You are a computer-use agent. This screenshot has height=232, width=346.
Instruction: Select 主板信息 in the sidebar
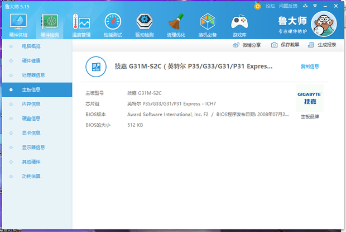coord(37,89)
